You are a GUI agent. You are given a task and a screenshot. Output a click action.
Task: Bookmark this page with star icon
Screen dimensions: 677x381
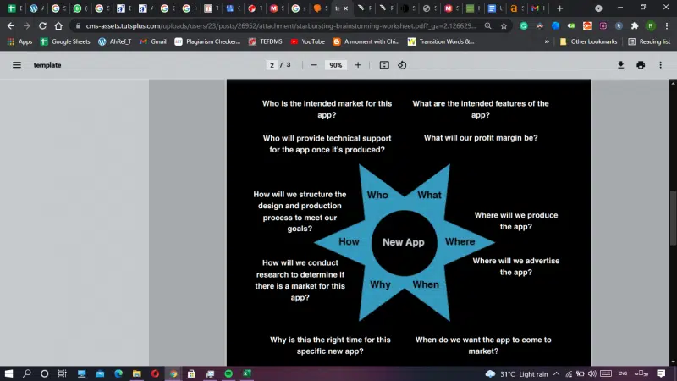504,25
